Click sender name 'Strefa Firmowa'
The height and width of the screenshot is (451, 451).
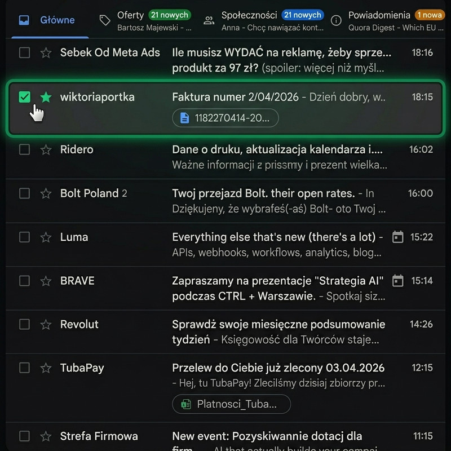pyautogui.click(x=99, y=436)
